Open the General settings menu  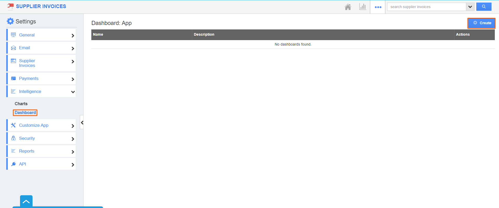[42, 35]
